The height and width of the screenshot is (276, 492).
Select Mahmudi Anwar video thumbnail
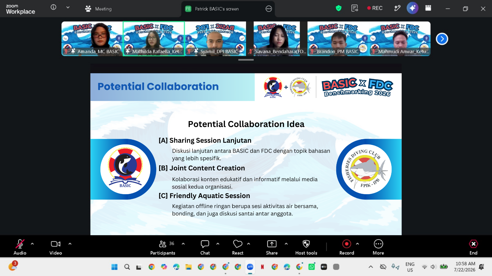click(400, 39)
